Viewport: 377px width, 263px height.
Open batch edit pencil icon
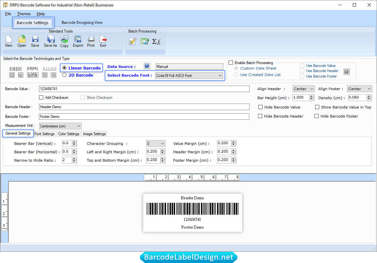(133, 42)
